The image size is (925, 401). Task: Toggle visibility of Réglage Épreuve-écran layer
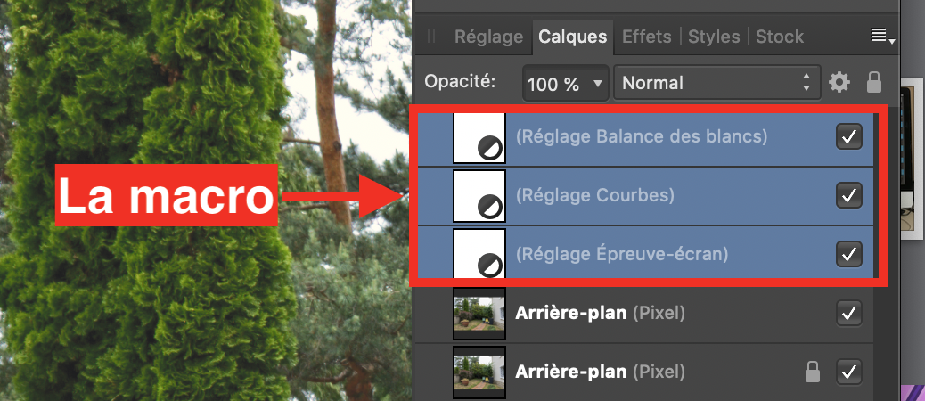point(849,254)
